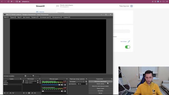
Task: Click the StreamVi logo
Action: pos(40,6)
